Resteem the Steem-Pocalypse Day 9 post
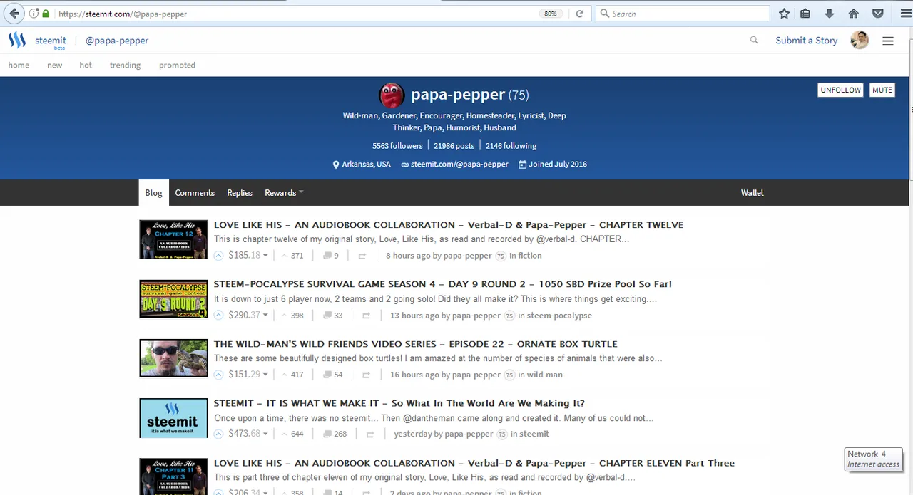This screenshot has width=913, height=495. click(x=367, y=315)
